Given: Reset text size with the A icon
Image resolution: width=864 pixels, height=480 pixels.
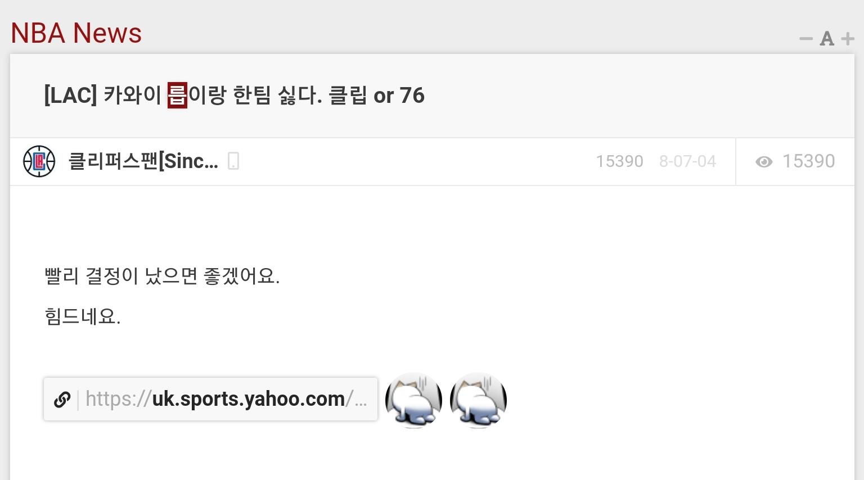Looking at the screenshot, I should pyautogui.click(x=827, y=39).
